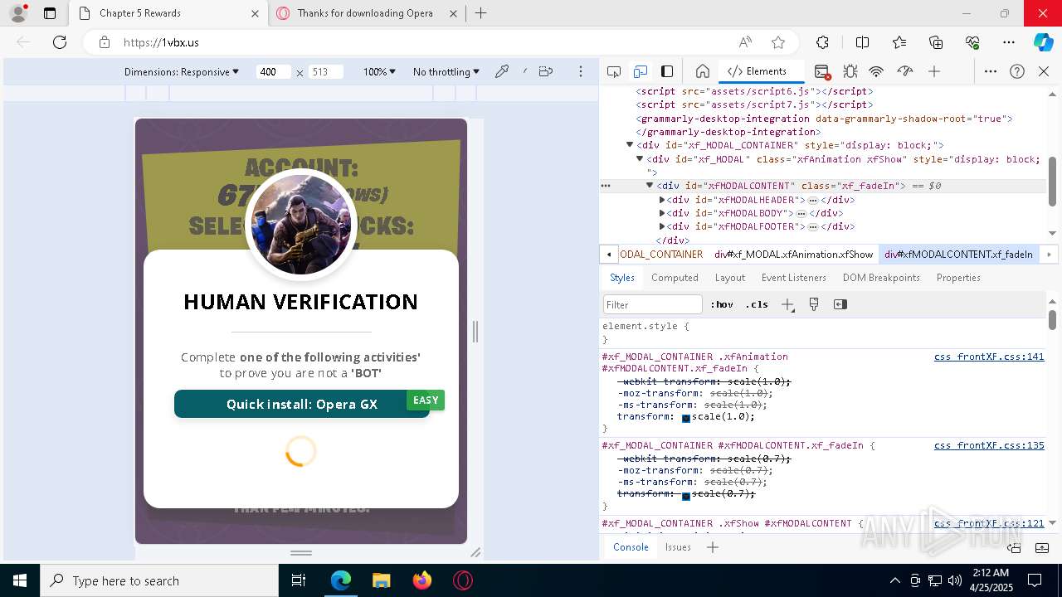Switch to the Computed tab
The image size is (1062, 597).
(675, 278)
